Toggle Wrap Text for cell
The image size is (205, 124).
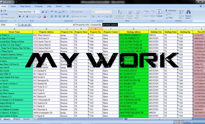pos(77,12)
